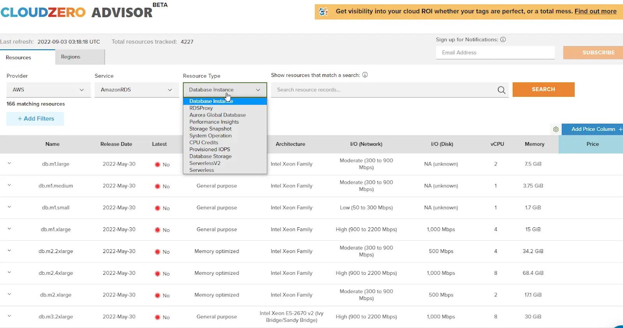
Task: Select CPU Credits option
Action: click(225, 143)
